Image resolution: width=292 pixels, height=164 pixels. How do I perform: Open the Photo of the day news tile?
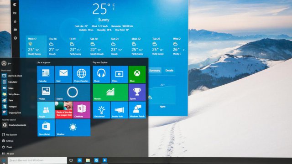pyautogui.click(x=64, y=110)
